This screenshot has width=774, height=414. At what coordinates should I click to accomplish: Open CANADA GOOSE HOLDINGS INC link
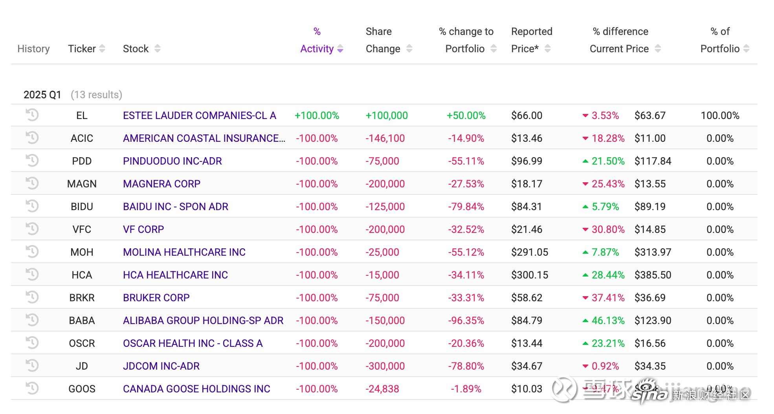(197, 389)
